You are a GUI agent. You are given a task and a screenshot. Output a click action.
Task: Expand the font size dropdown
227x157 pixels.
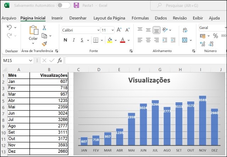coord(112,30)
